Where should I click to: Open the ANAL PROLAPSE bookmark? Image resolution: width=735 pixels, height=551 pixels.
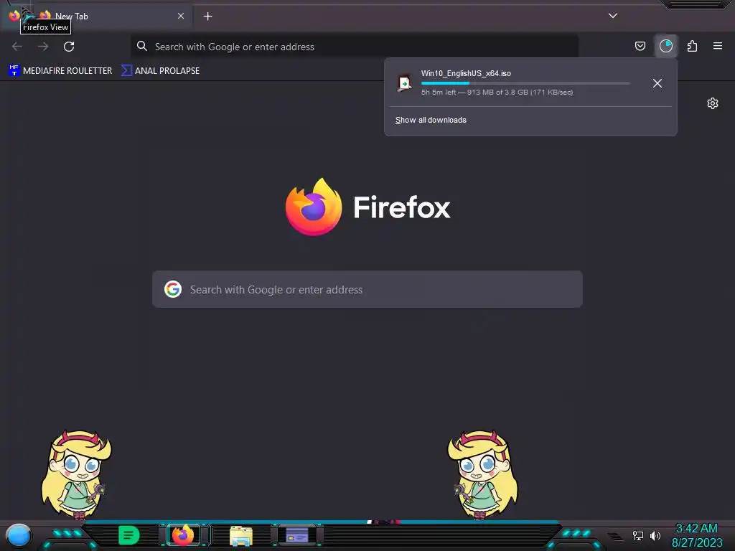(161, 71)
